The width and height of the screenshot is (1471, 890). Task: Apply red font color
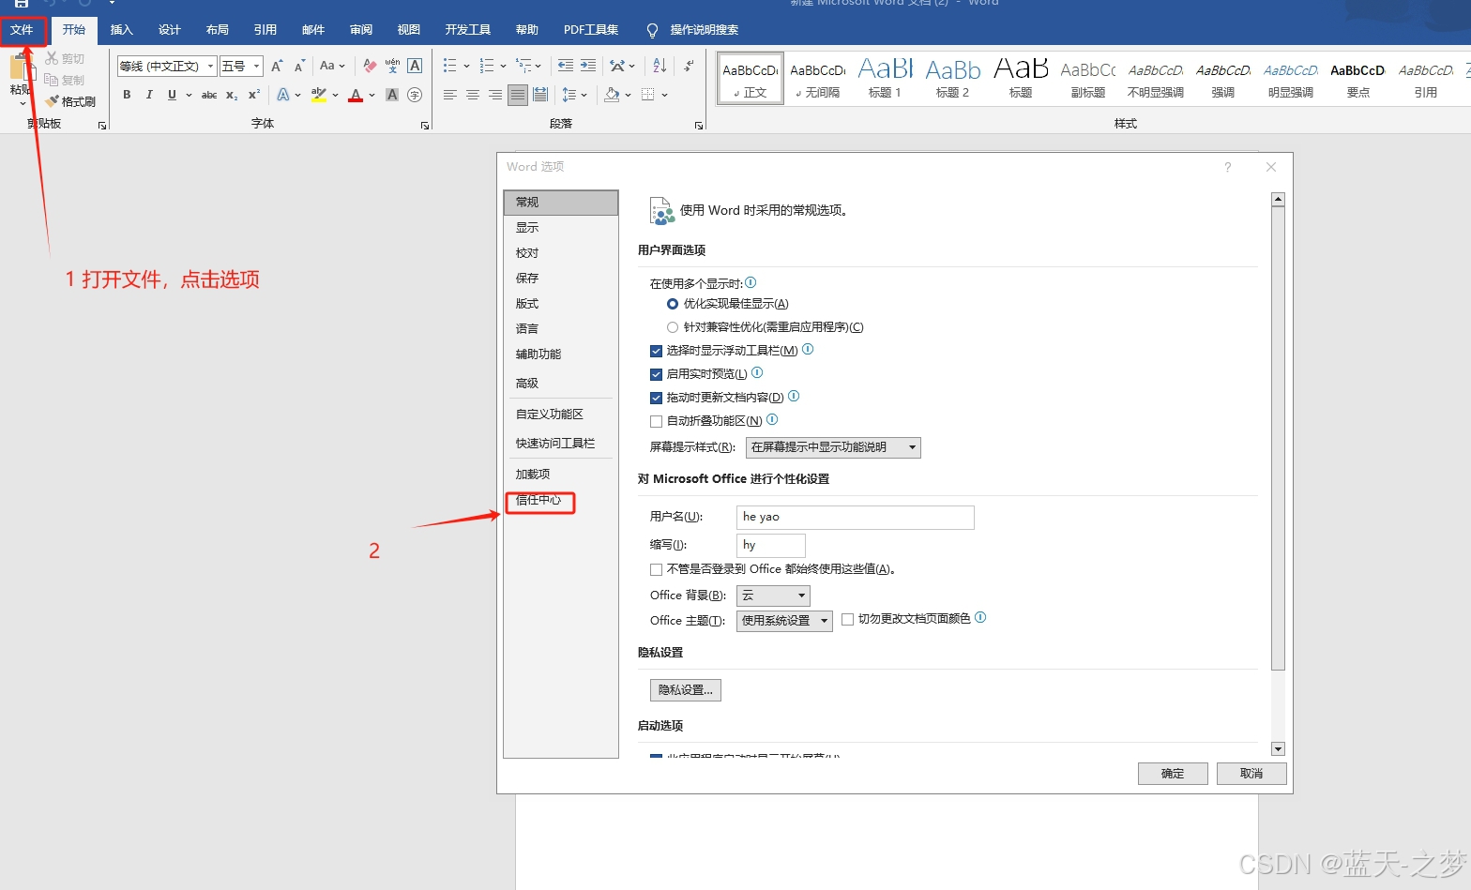[356, 95]
